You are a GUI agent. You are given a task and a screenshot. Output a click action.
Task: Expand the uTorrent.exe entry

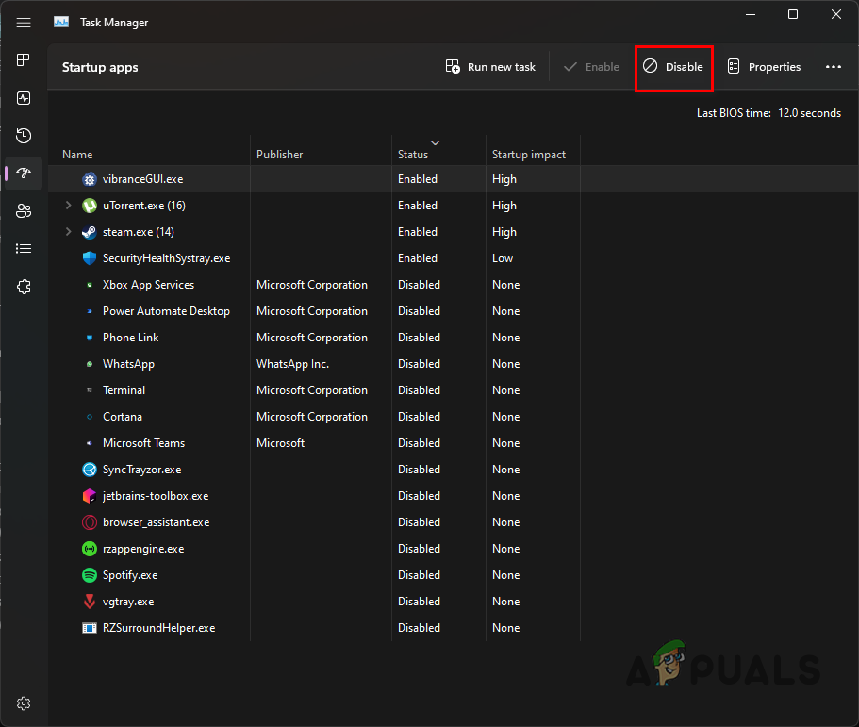[66, 205]
